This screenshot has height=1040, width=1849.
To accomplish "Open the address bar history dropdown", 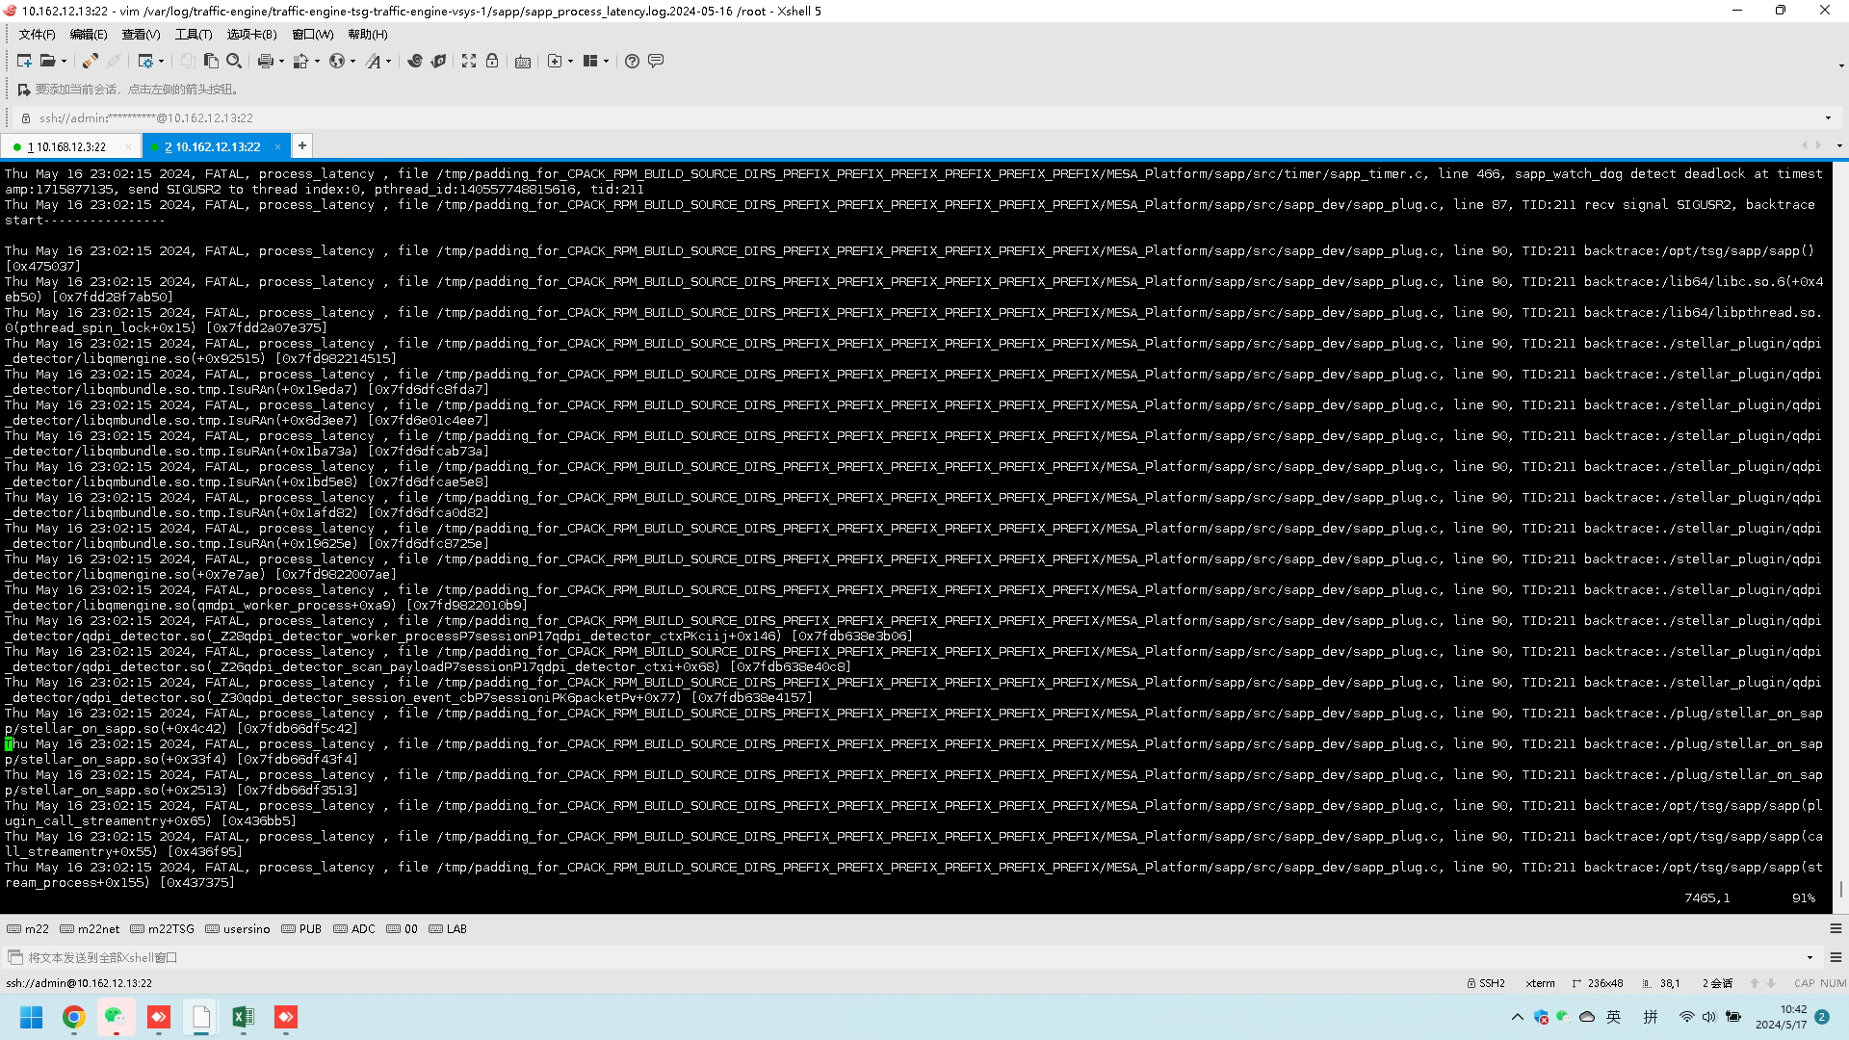I will click(x=1828, y=117).
